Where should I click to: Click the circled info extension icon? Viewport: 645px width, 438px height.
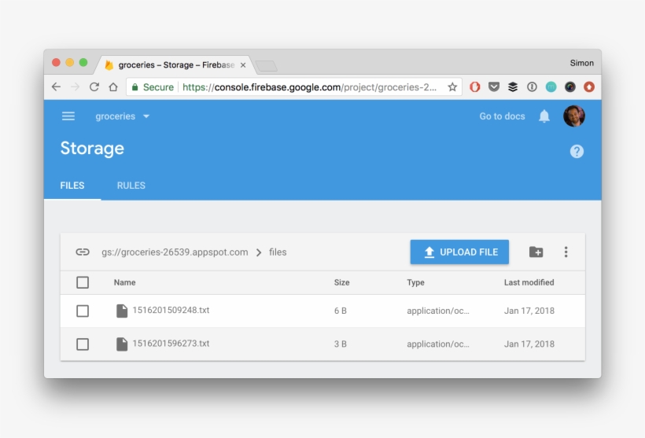click(532, 86)
